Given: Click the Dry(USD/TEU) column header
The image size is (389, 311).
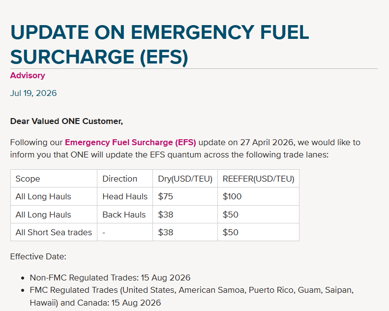Looking at the screenshot, I should pos(185,179).
